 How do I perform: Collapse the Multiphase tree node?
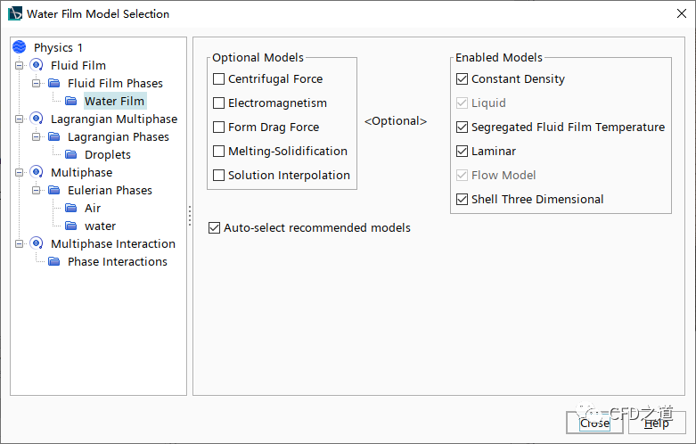[20, 172]
